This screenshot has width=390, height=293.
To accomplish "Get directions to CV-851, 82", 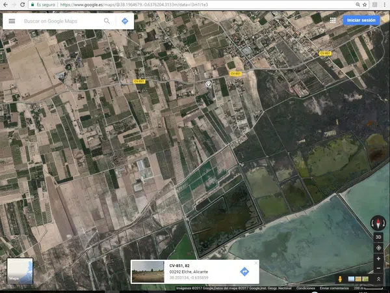I will [244, 272].
